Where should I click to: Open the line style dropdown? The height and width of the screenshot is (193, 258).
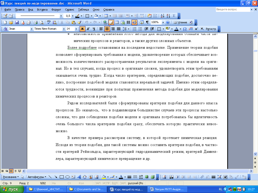61,16
